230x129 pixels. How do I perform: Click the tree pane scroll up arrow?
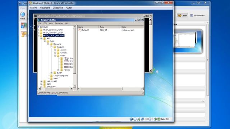pos(74,27)
